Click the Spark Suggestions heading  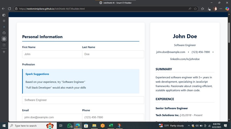tap(37, 74)
